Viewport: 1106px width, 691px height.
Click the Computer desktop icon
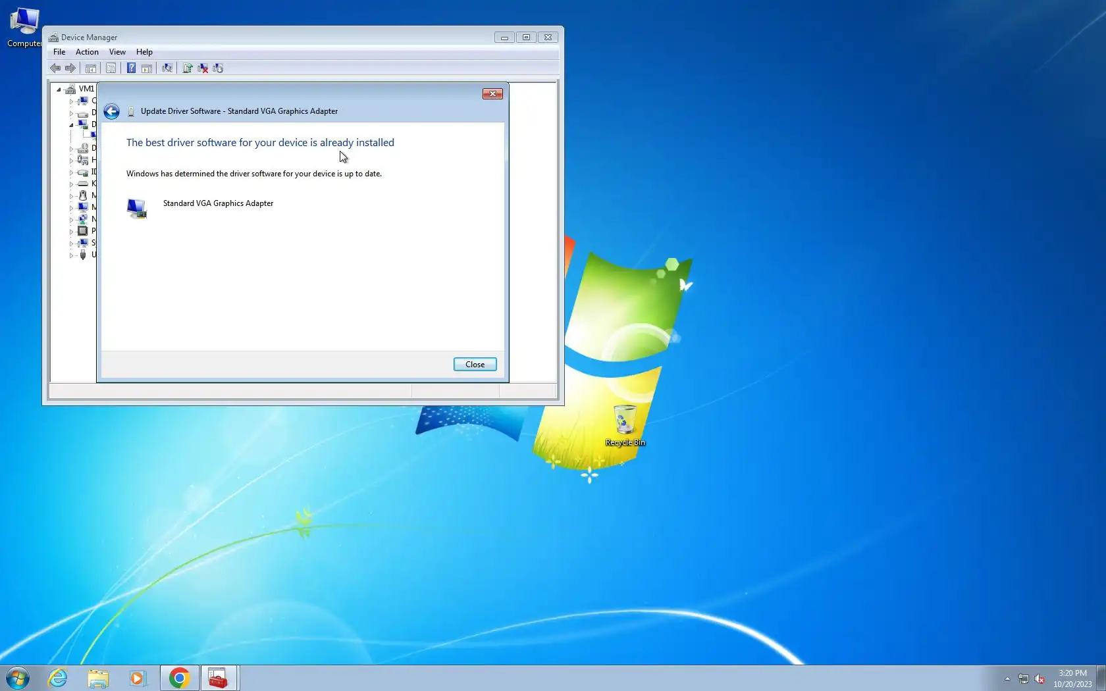[x=24, y=27]
